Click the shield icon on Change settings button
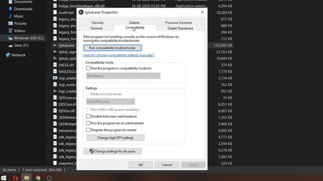323x181 pixels. 92,151
